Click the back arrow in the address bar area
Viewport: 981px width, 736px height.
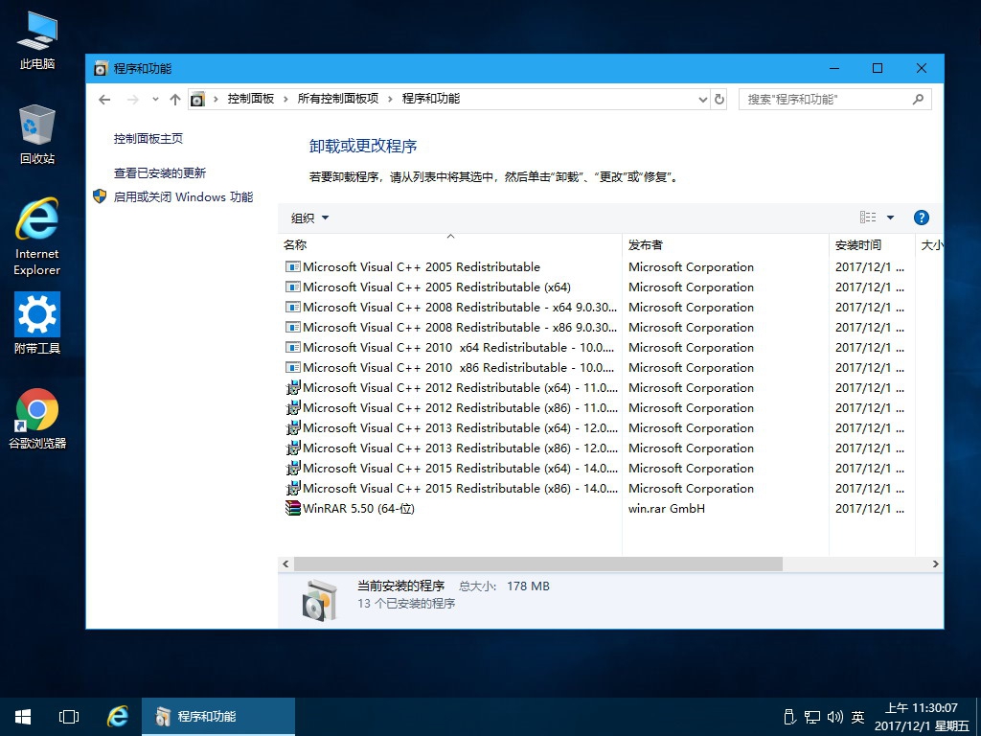point(104,99)
